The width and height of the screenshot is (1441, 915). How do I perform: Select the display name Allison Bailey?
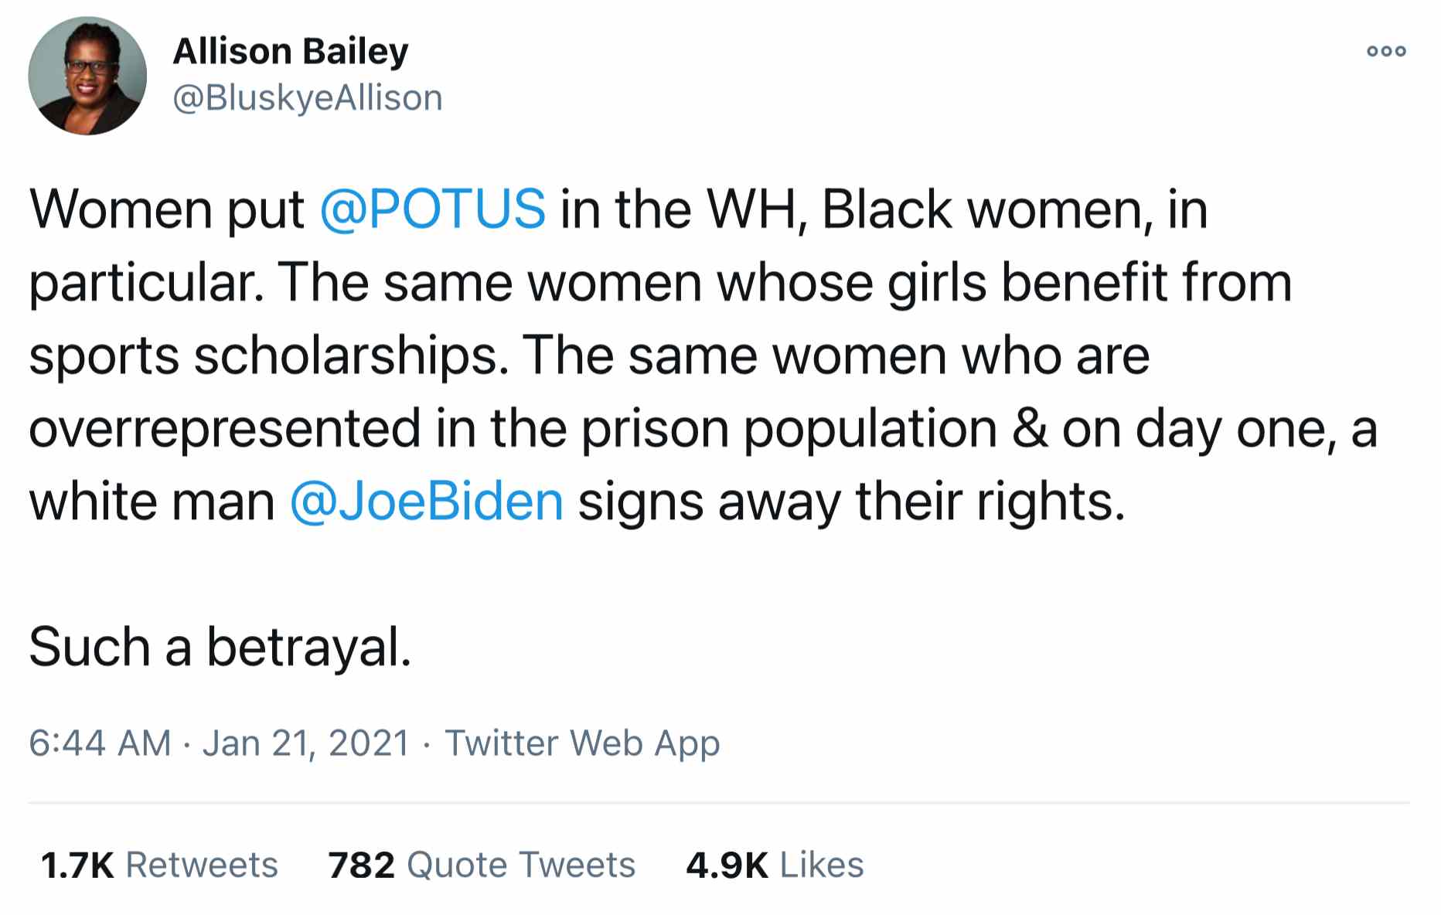point(291,52)
